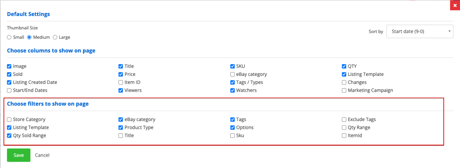Enable the eBay category column
460x168 pixels.
pyautogui.click(x=232, y=74)
